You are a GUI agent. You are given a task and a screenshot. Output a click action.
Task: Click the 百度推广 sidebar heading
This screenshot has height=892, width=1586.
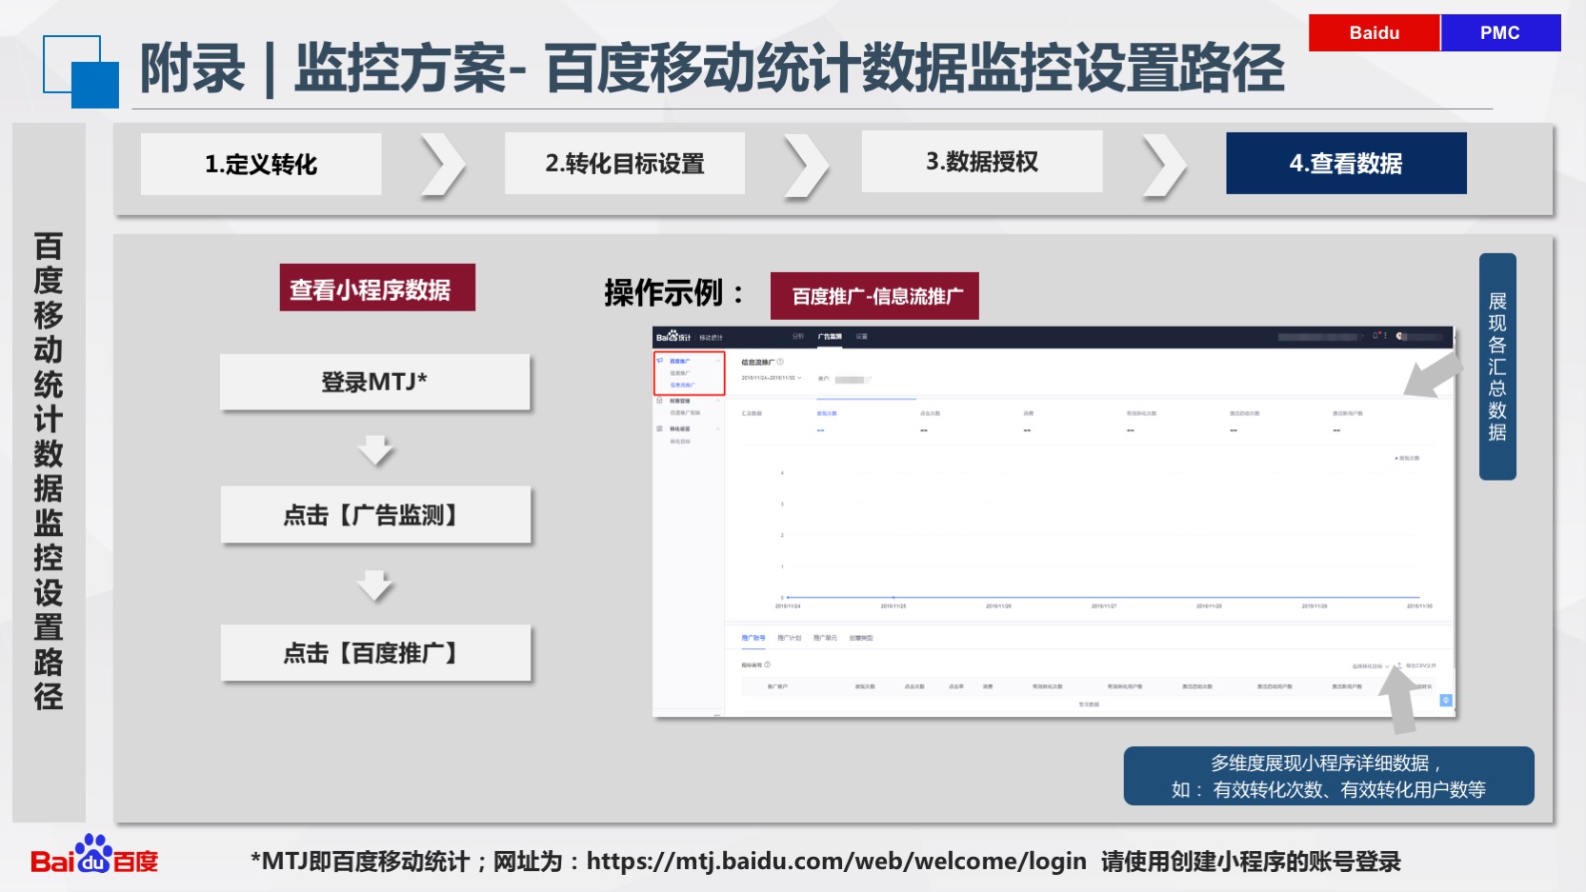pos(680,361)
